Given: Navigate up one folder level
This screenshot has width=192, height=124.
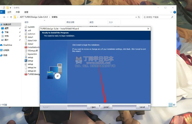Looking at the screenshot, I should click(x=10, y=17).
